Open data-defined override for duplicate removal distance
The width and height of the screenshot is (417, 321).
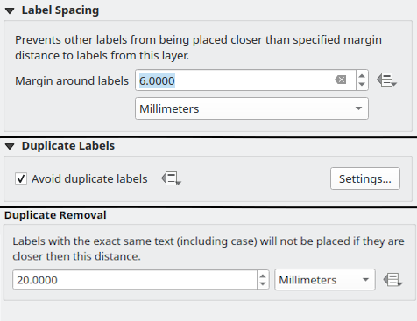pos(392,280)
